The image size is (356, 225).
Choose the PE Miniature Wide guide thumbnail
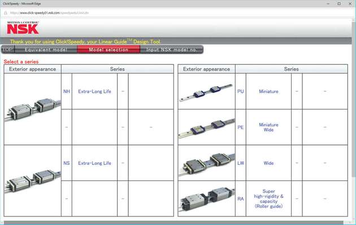click(206, 127)
